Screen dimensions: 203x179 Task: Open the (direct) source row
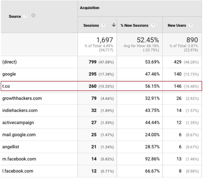point(9,62)
